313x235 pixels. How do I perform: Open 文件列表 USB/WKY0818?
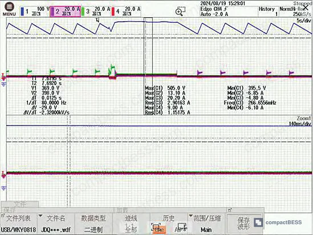[19, 224]
